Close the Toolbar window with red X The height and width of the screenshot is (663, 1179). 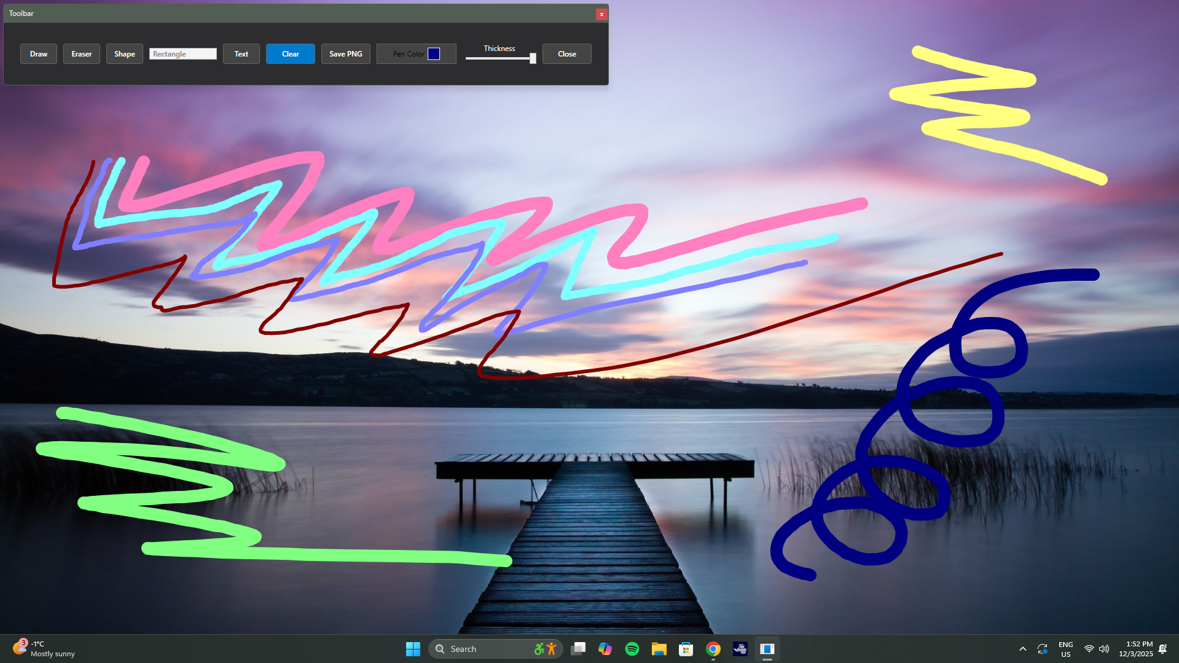[601, 14]
